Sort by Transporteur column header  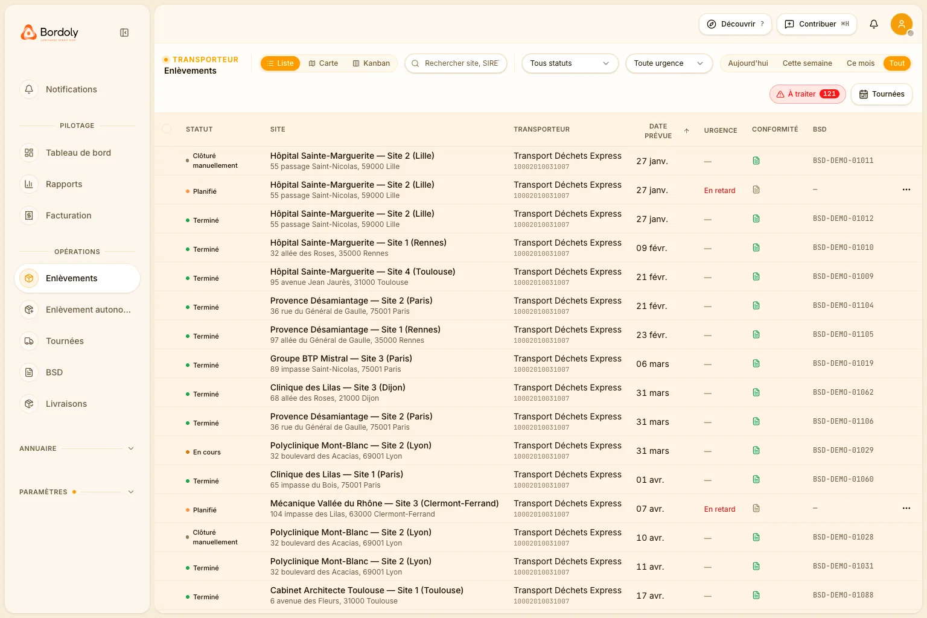click(x=541, y=129)
